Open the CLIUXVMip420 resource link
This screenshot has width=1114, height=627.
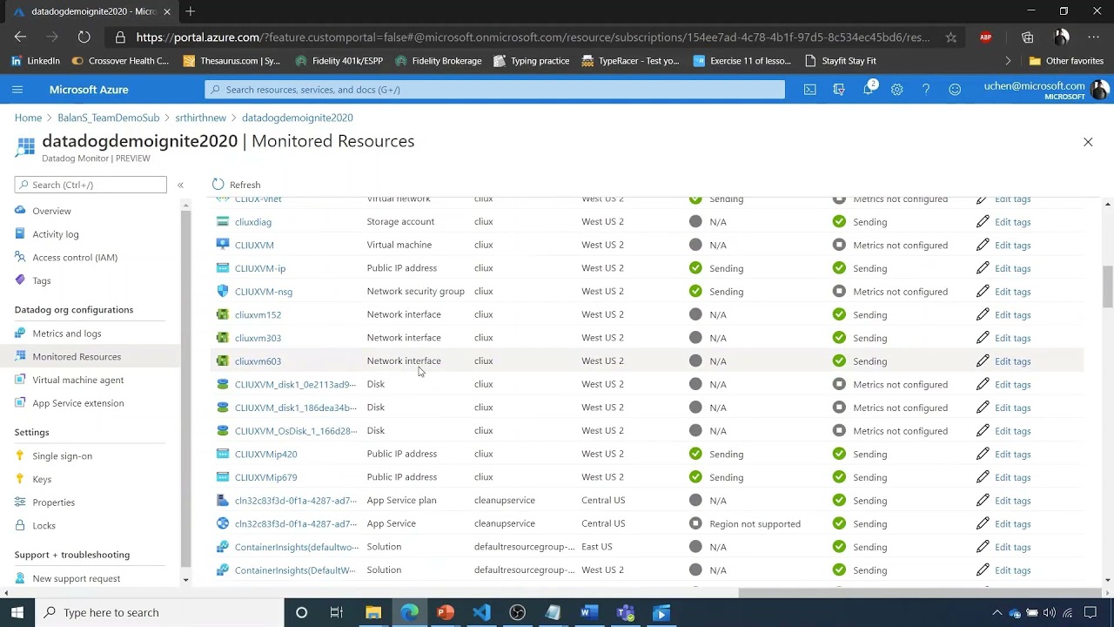pyautogui.click(x=265, y=454)
